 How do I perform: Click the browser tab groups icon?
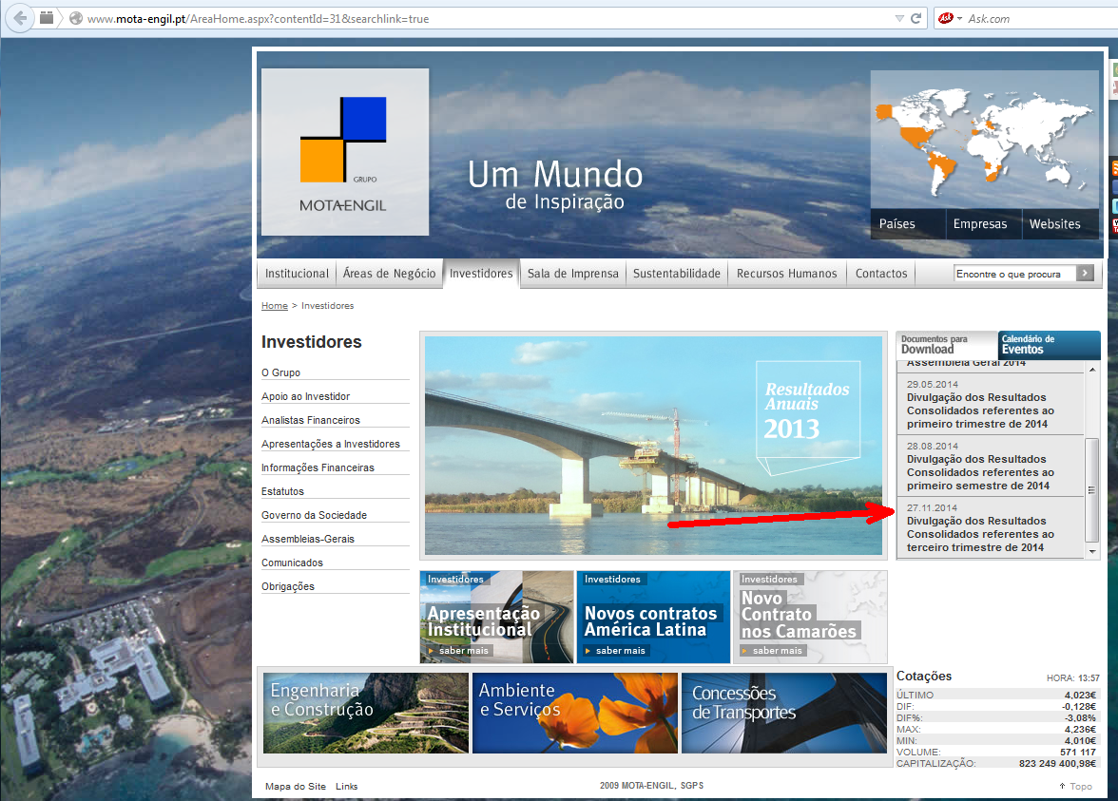pos(47,18)
